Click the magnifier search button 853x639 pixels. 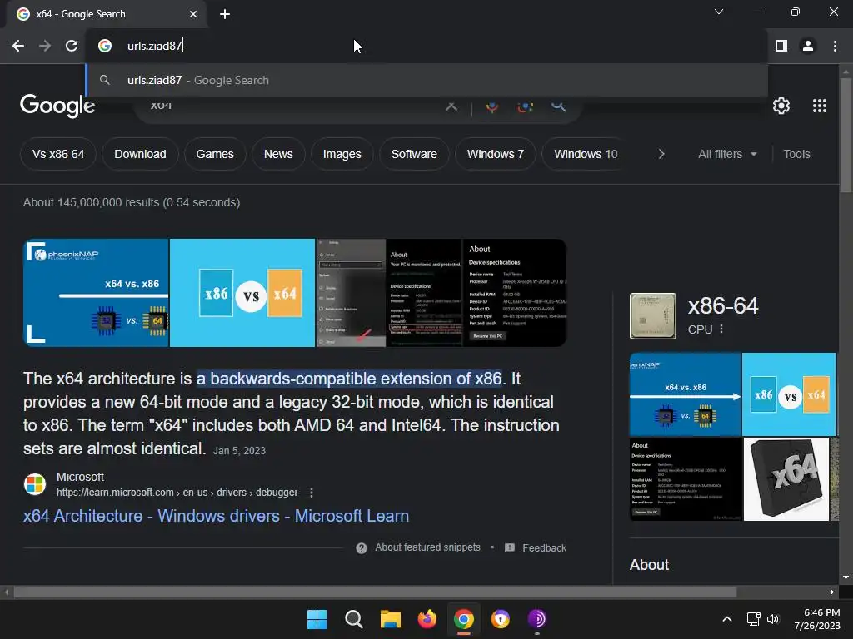tap(558, 106)
